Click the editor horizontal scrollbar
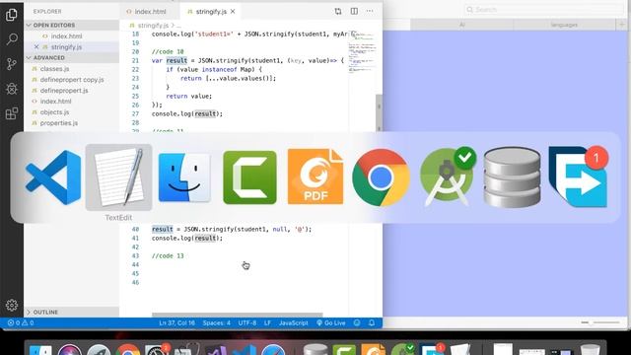Viewport: 631px width, 355px height. (237, 315)
